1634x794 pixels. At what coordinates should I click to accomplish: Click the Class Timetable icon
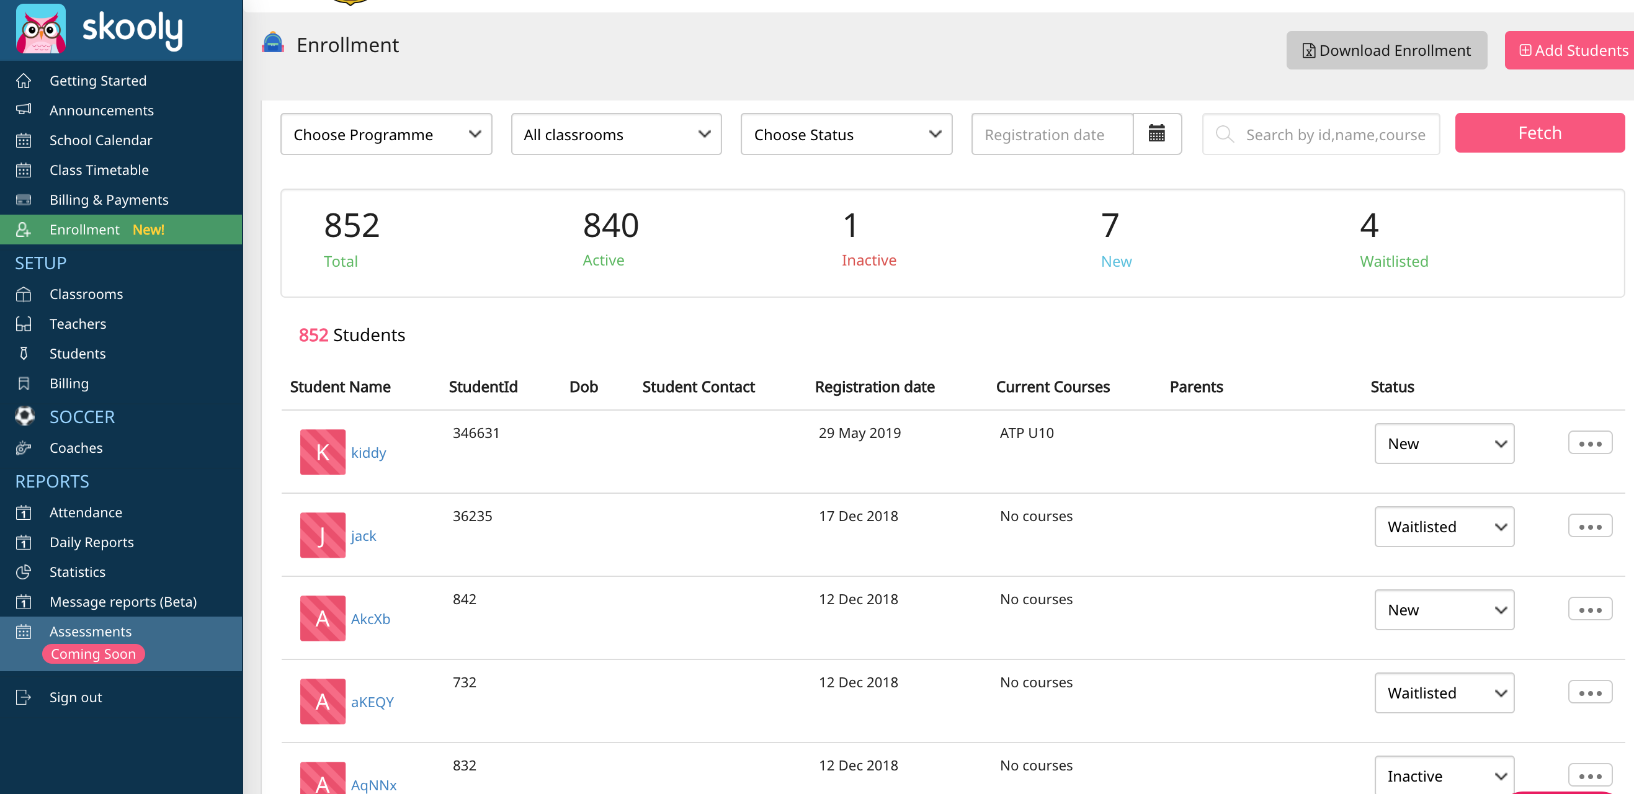(24, 170)
